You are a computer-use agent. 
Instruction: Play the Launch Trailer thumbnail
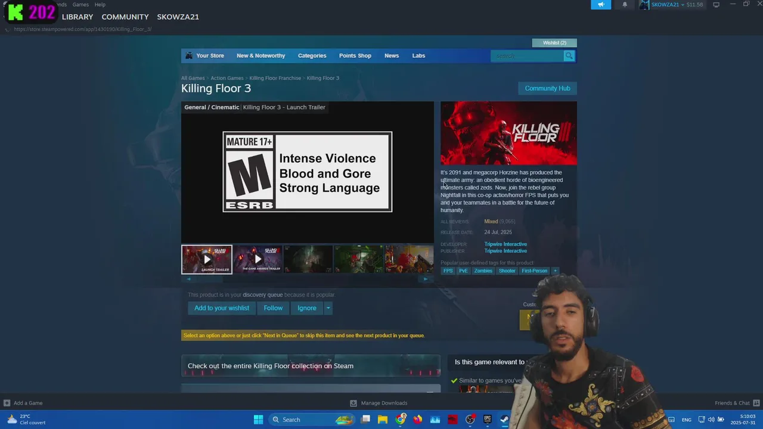[x=207, y=259]
